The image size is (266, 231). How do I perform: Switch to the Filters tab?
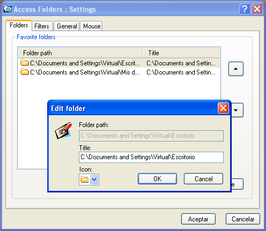(42, 26)
